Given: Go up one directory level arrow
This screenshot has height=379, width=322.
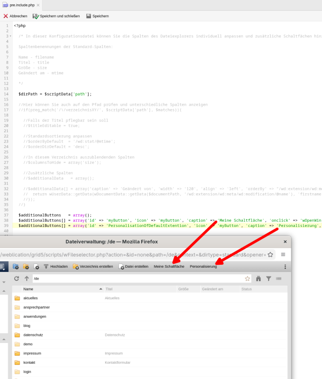Looking at the screenshot, I should pyautogui.click(x=27, y=279).
